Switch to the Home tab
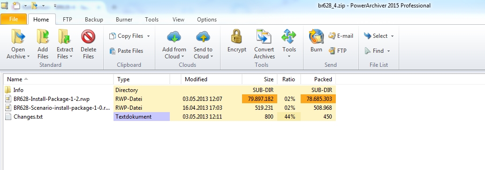Screen dimensions: 485x170 [x=41, y=20]
